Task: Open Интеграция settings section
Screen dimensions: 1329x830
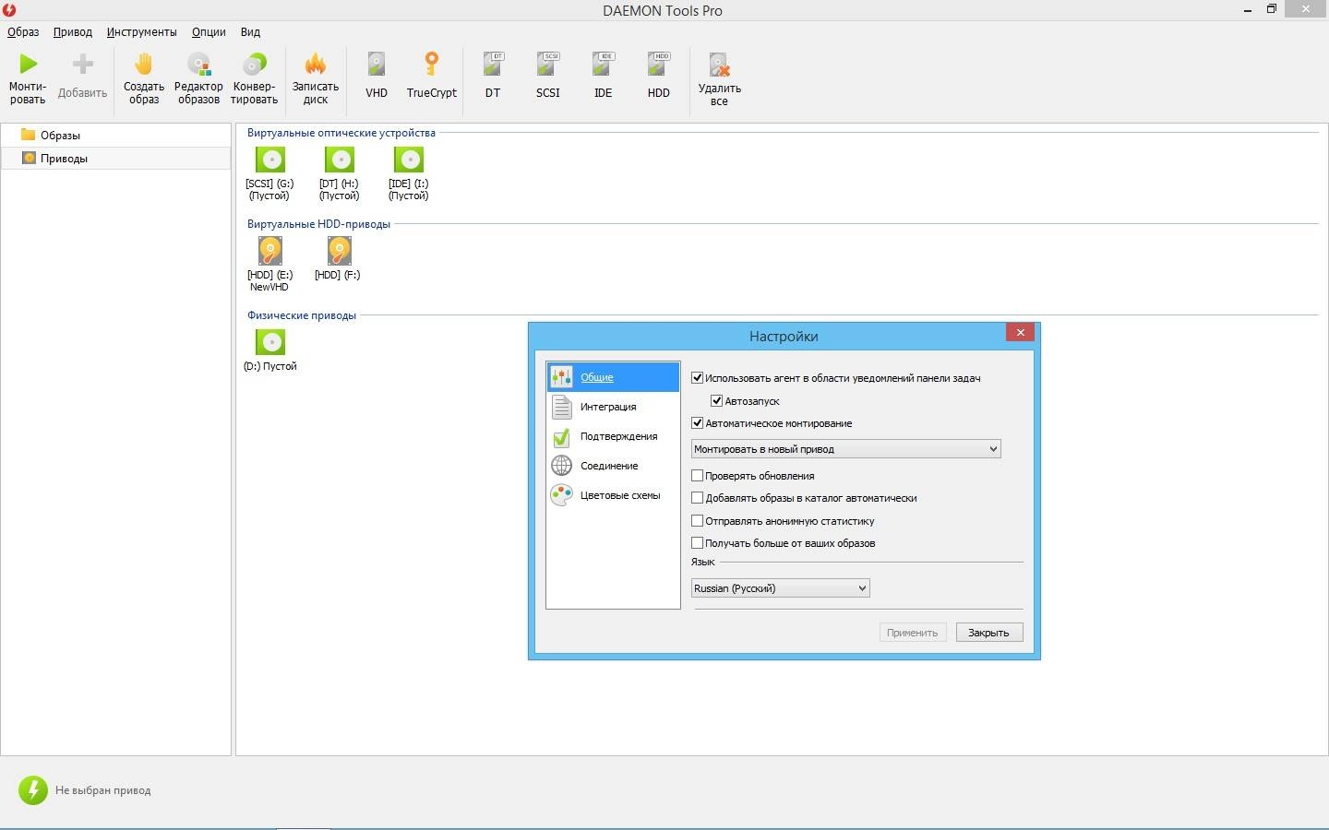Action: click(x=613, y=407)
